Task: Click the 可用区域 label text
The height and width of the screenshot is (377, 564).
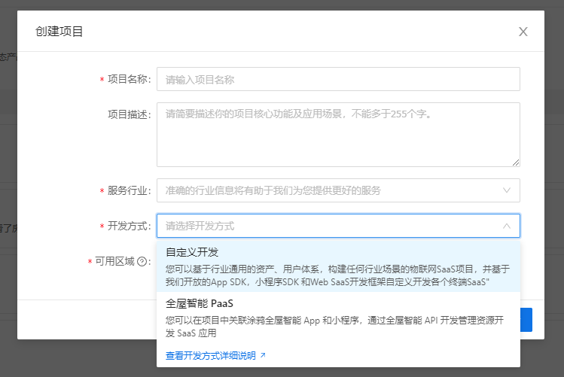Action: pyautogui.click(x=114, y=261)
